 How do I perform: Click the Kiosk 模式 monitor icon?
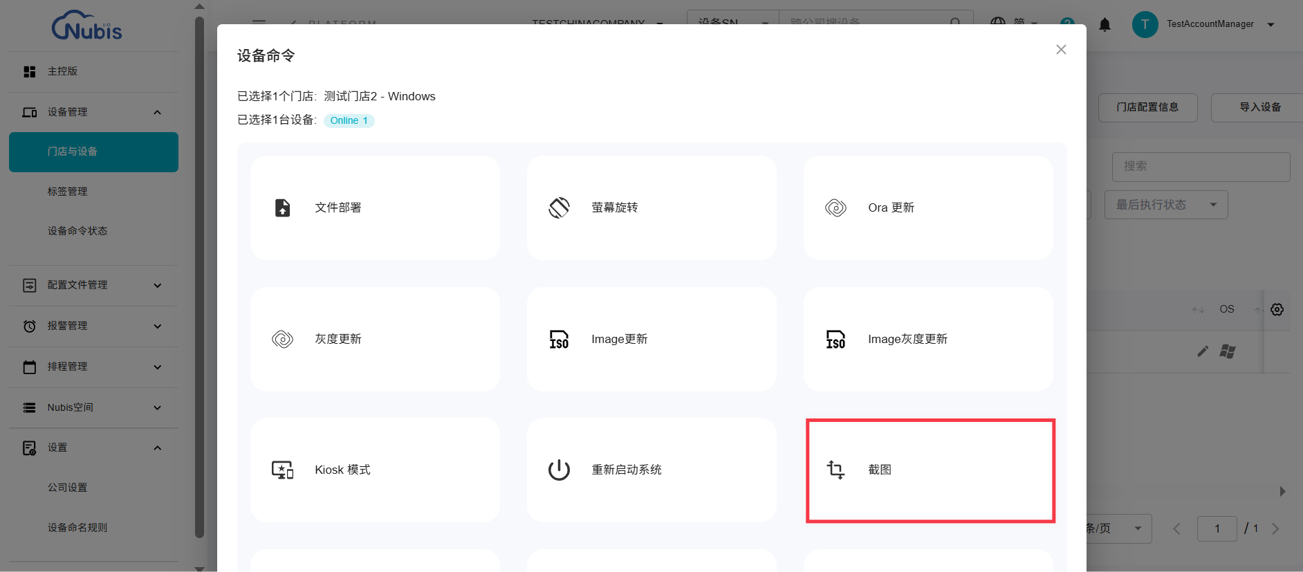[x=282, y=470]
